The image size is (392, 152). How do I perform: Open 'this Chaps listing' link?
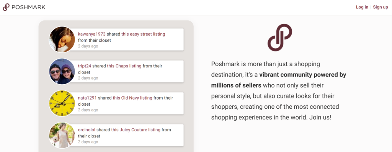click(x=124, y=66)
